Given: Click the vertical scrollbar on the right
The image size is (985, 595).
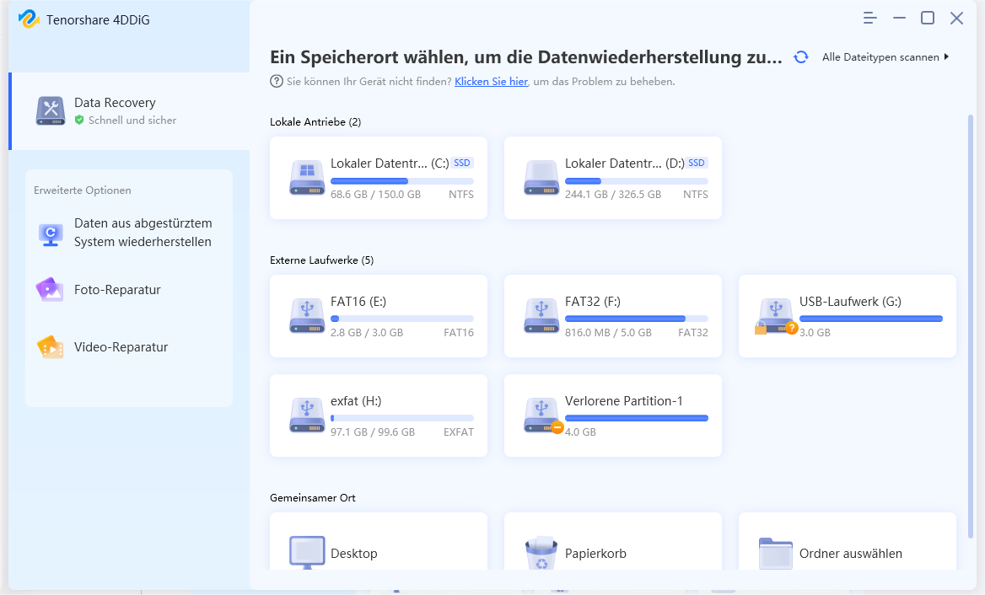Looking at the screenshot, I should tap(971, 326).
